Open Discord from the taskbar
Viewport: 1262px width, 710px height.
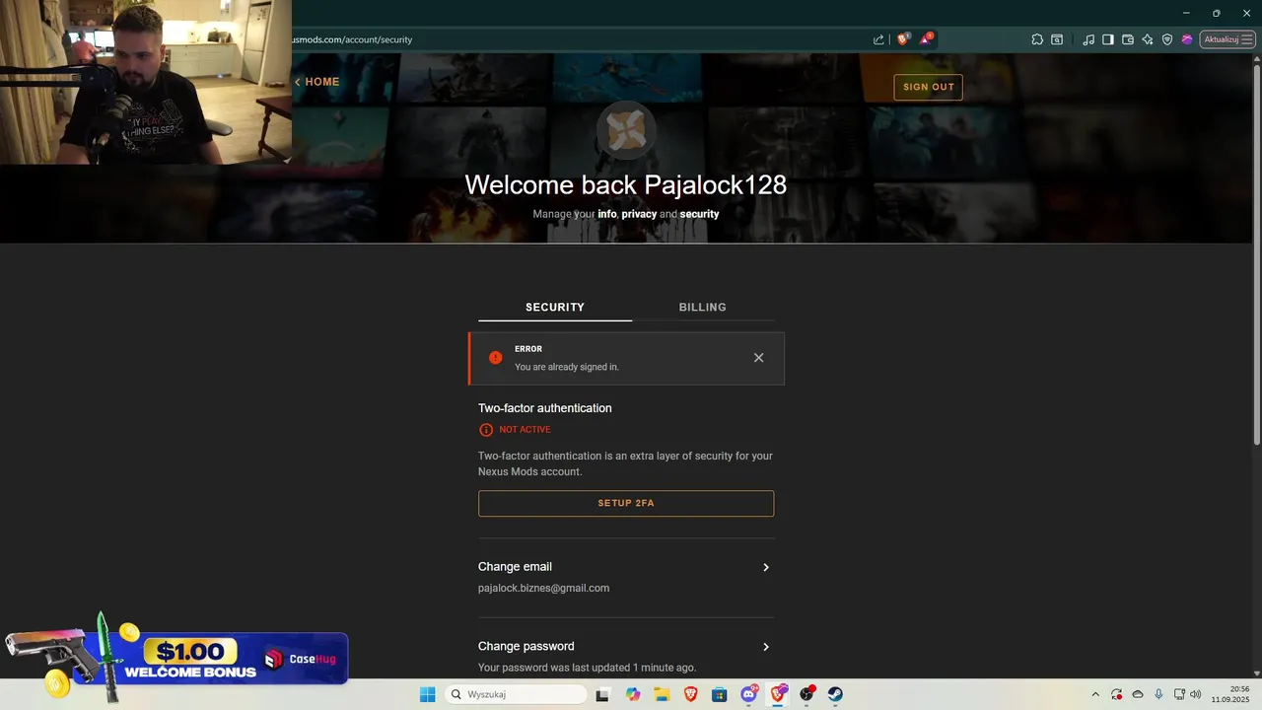click(x=749, y=694)
